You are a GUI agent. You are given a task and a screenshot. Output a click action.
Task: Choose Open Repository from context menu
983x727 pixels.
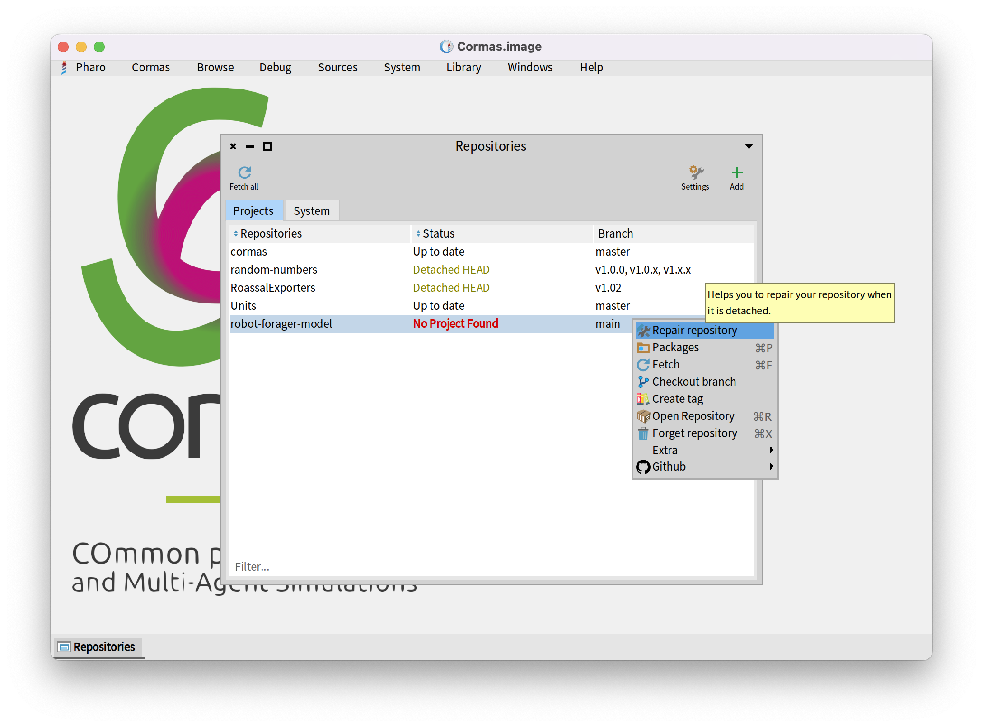click(x=693, y=416)
